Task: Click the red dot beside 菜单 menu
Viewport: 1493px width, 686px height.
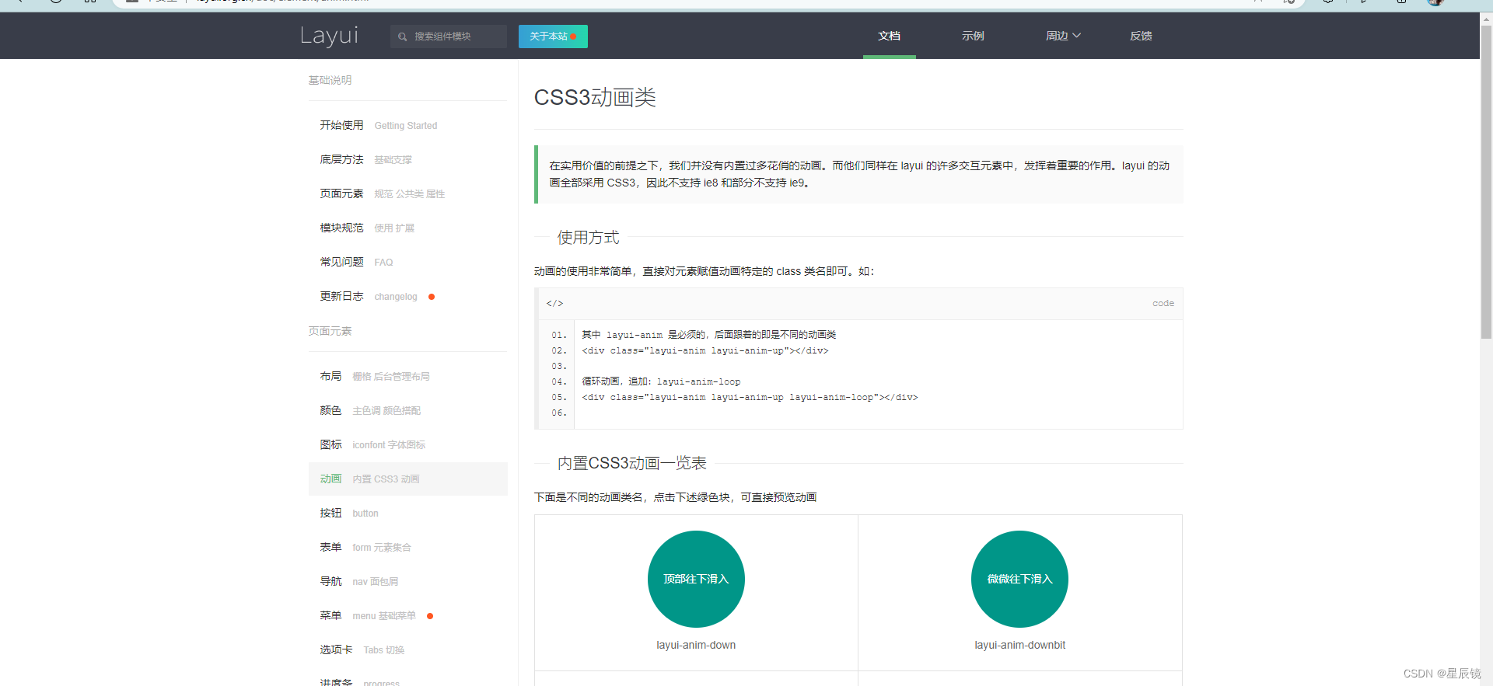Action: (x=430, y=616)
